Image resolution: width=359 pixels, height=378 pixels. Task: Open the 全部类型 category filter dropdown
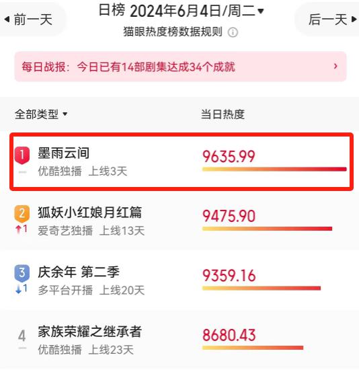pos(41,114)
